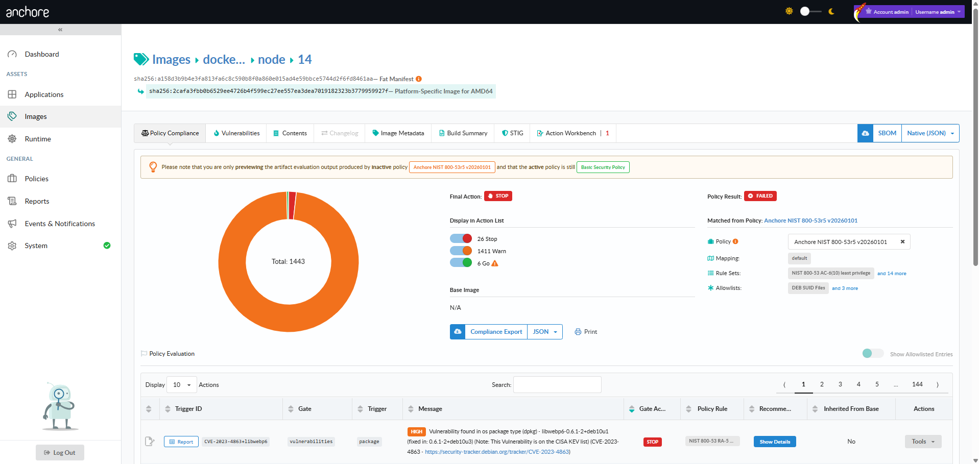Click the light/dark theme slider

click(x=810, y=11)
